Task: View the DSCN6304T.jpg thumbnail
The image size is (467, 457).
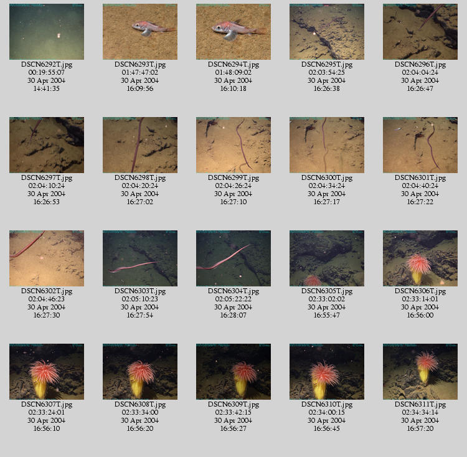Action: (233, 258)
